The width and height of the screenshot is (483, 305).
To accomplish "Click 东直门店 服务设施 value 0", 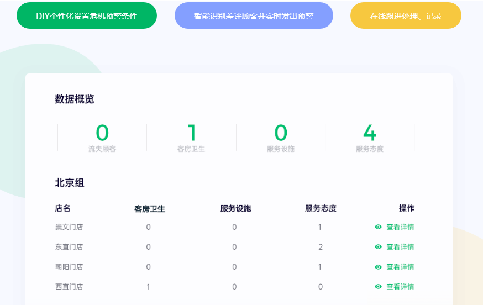I will pos(234,247).
